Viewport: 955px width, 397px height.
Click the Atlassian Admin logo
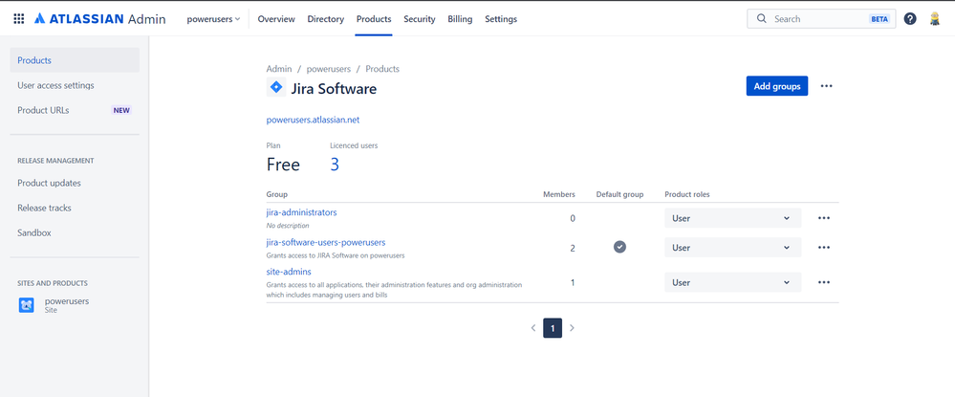point(99,19)
